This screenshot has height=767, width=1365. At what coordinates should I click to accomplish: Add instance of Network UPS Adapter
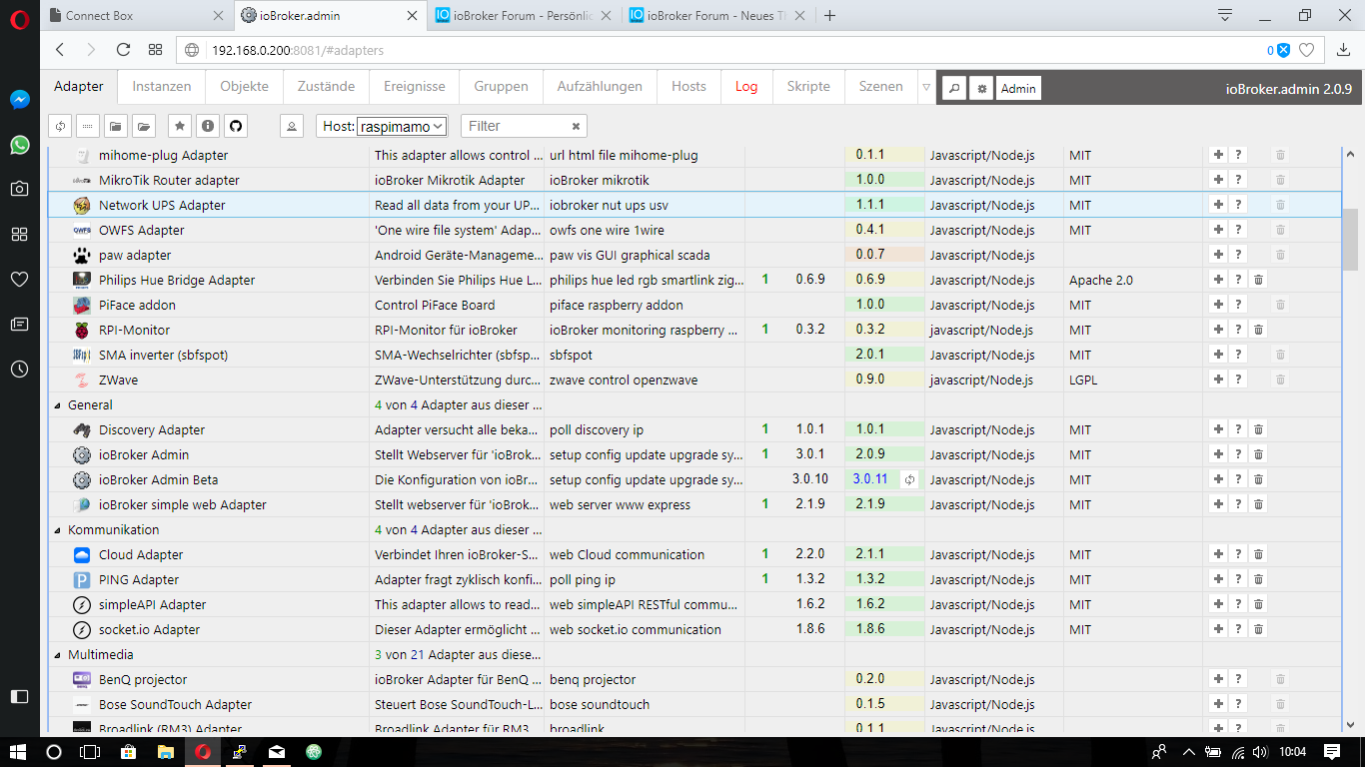[x=1218, y=205]
